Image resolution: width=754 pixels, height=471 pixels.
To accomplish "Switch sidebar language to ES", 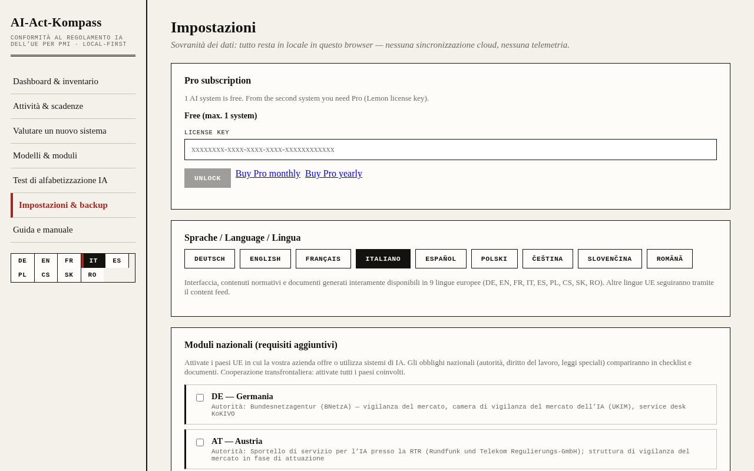I will point(117,261).
